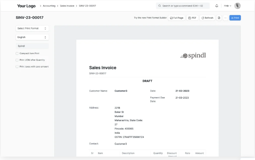This screenshot has height=160, width=255.
Task: Click the document icon button beside Refresh
Action: coord(219,18)
